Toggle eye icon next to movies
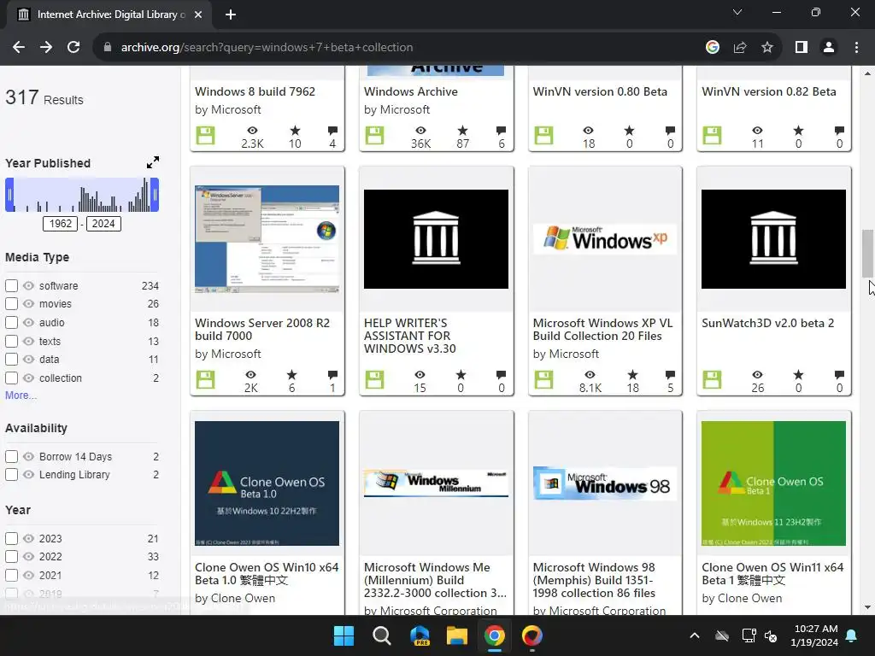The width and height of the screenshot is (875, 656). coord(28,304)
